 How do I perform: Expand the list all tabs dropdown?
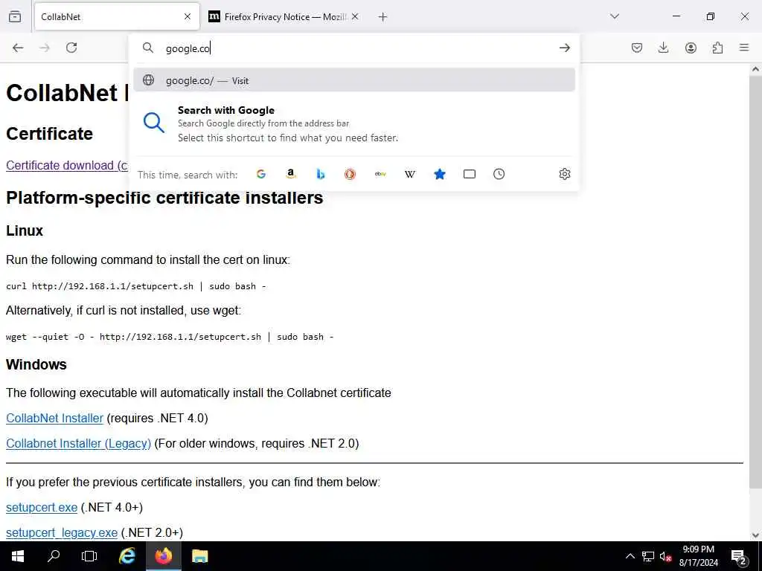click(x=615, y=16)
